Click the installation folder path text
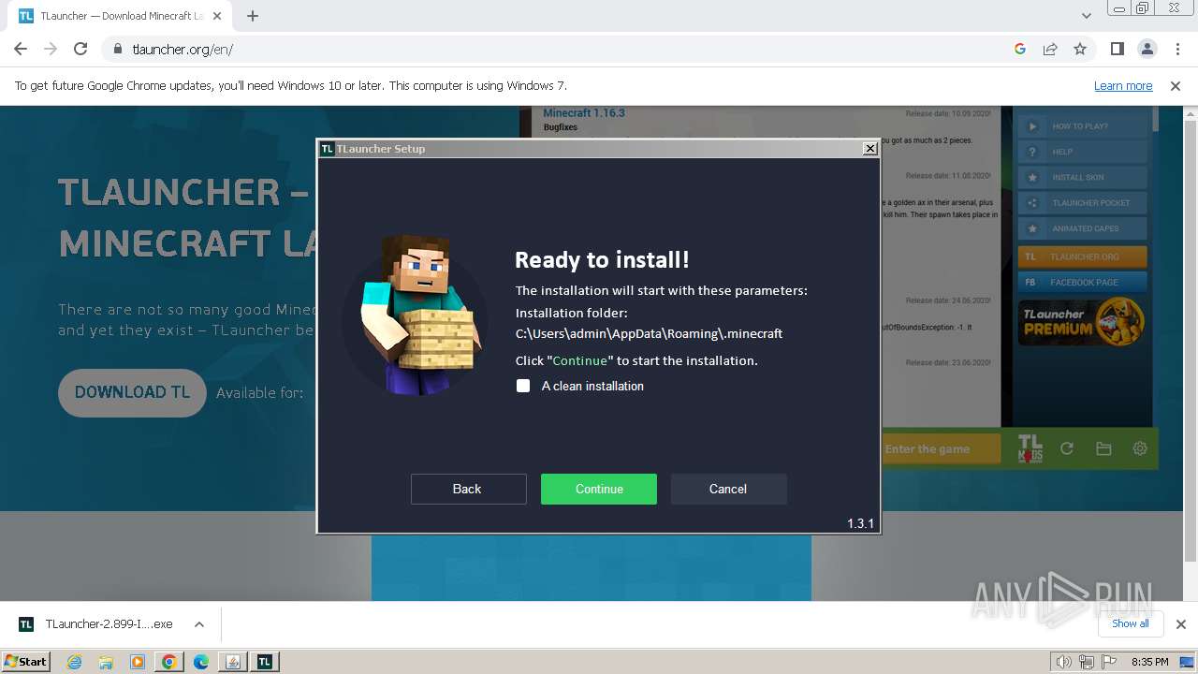 point(649,333)
